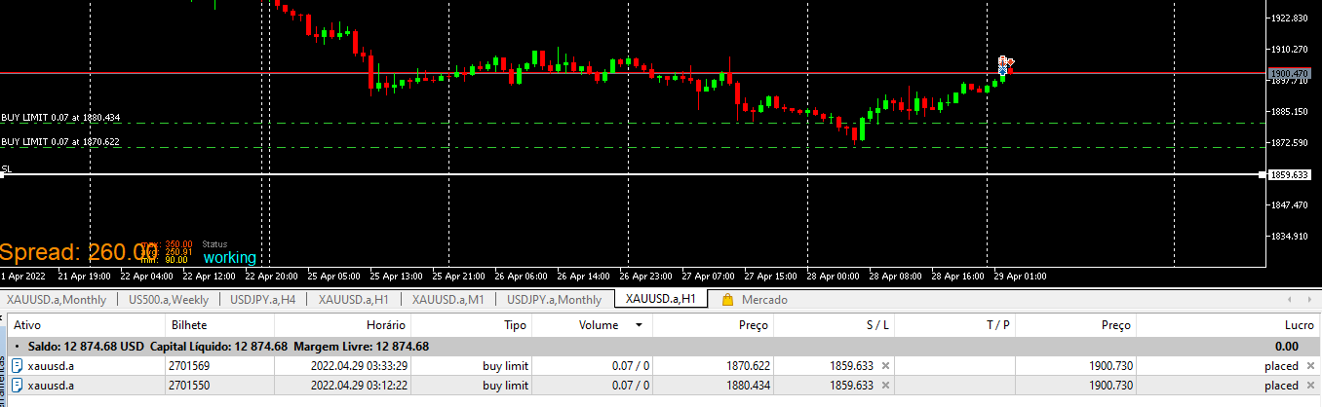Screen dimensions: 1322x407
Task: Select the USDJPY.a,H4 chart tab
Action: (263, 300)
